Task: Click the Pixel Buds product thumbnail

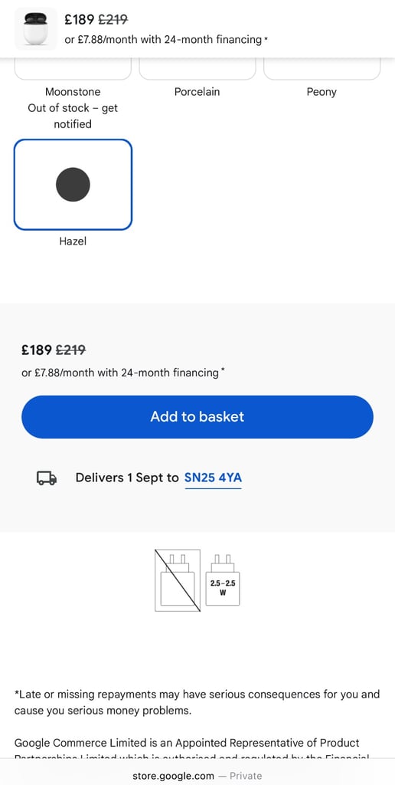Action: click(35, 28)
